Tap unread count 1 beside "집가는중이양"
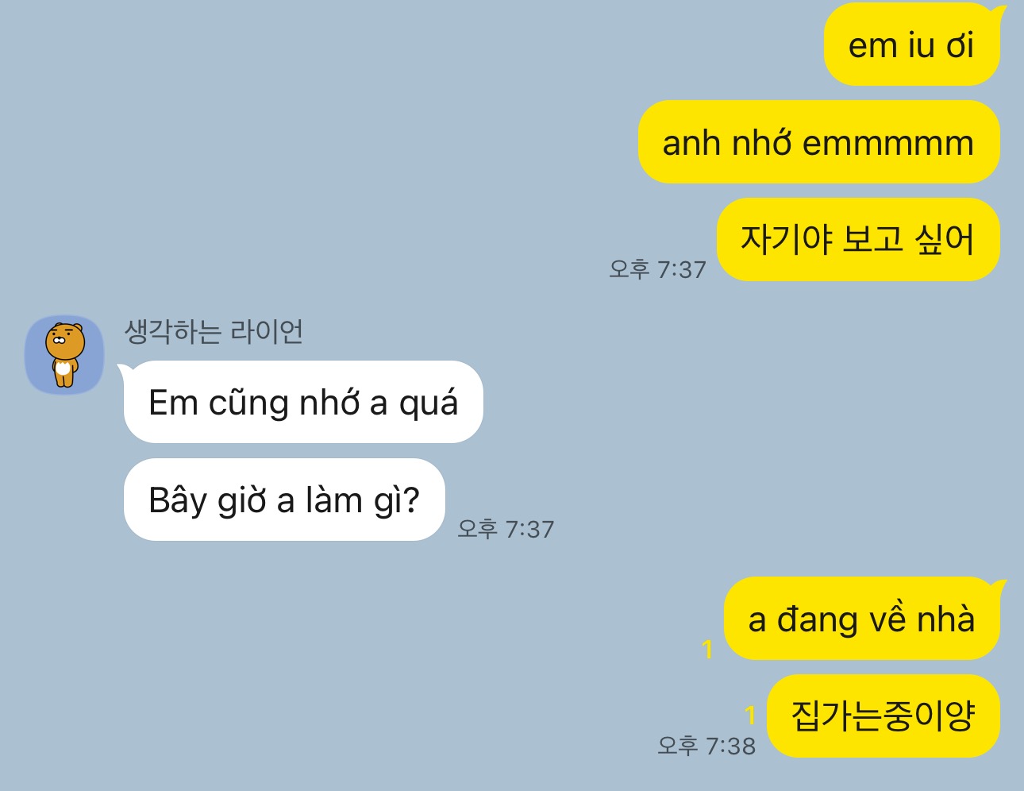The image size is (1024, 791). click(749, 716)
